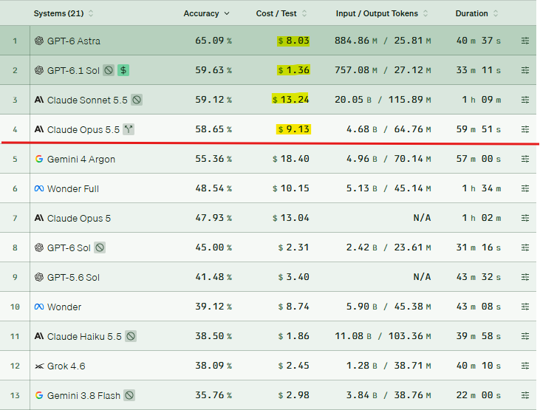Click the prohibited badge next to GPT-6 Sol
This screenshot has width=540, height=410.
pos(100,247)
